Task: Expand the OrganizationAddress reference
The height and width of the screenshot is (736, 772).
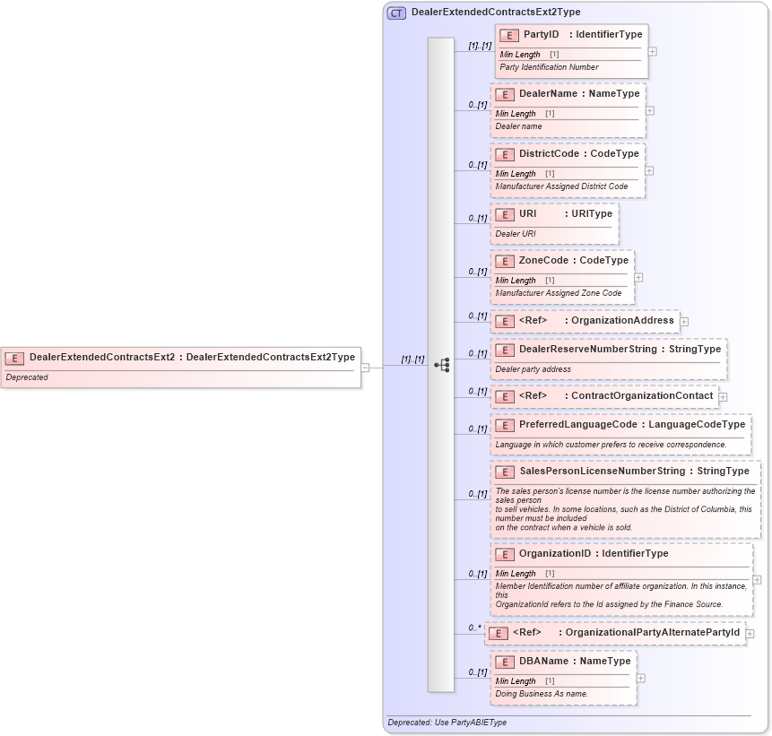Action: [x=683, y=320]
